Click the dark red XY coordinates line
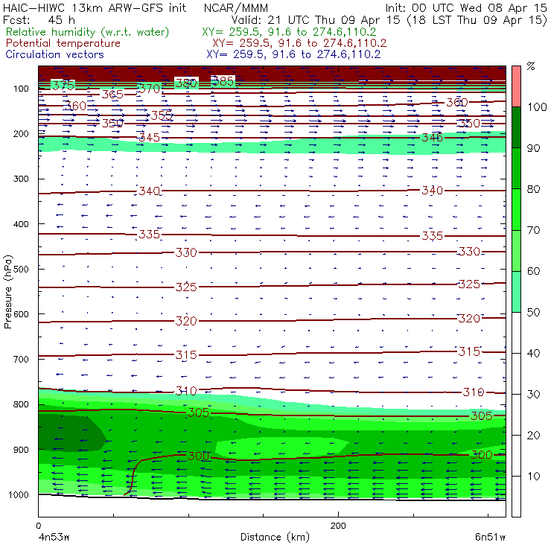The image size is (551, 551). (x=299, y=43)
